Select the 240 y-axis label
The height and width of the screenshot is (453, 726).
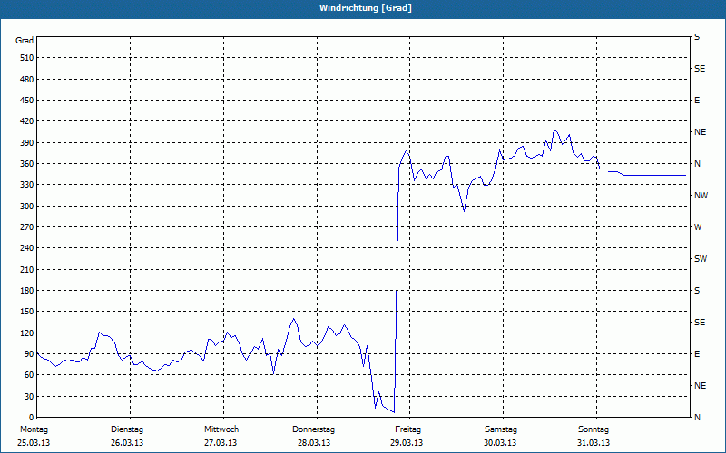pyautogui.click(x=27, y=248)
